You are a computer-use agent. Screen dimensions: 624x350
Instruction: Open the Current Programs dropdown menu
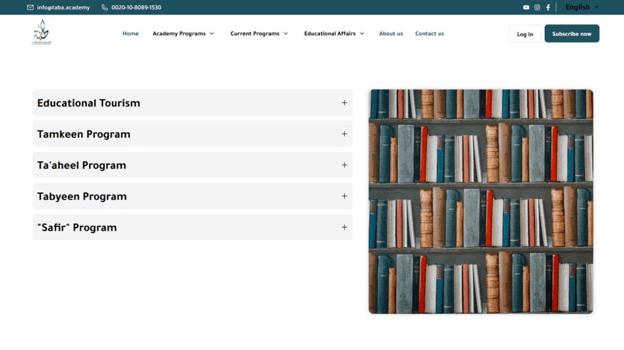259,33
